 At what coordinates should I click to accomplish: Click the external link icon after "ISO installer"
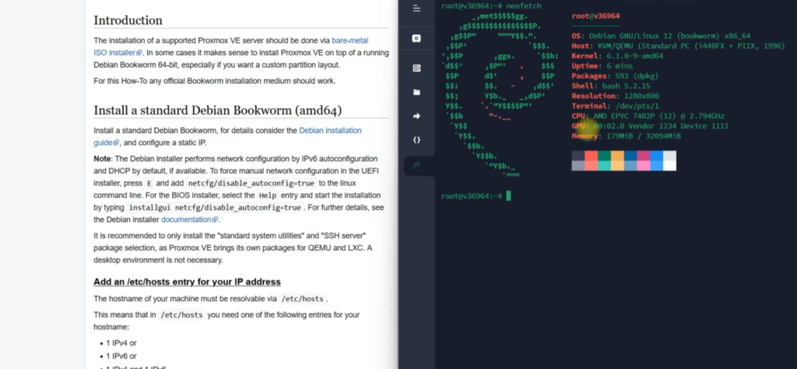coord(139,52)
